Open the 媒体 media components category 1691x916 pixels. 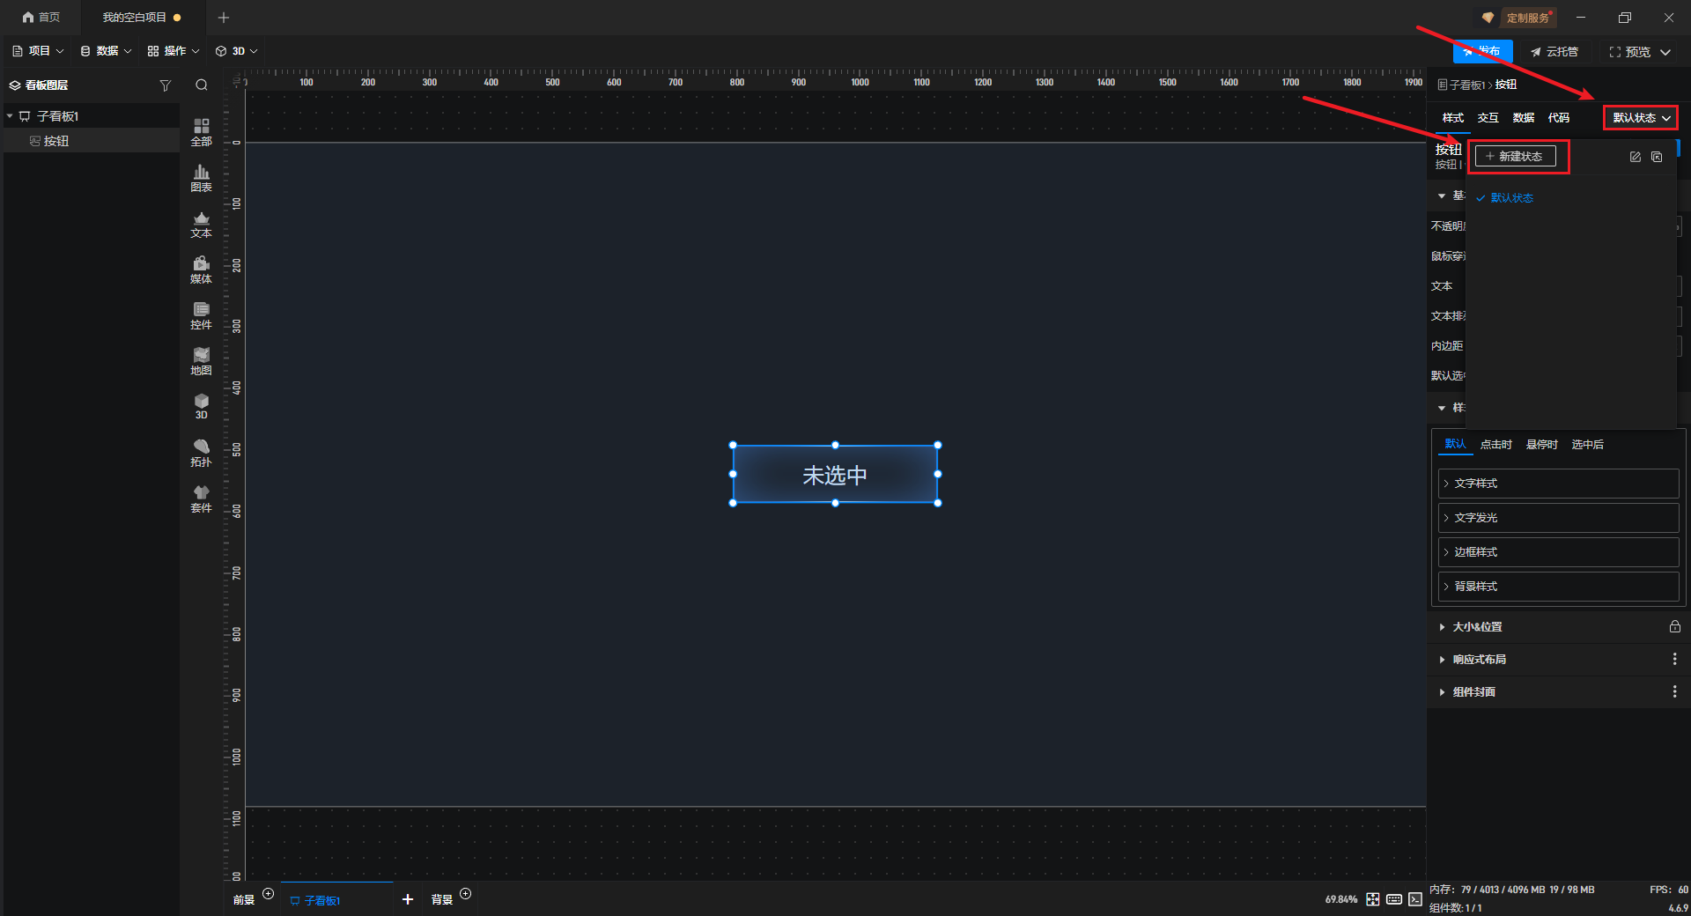click(201, 269)
